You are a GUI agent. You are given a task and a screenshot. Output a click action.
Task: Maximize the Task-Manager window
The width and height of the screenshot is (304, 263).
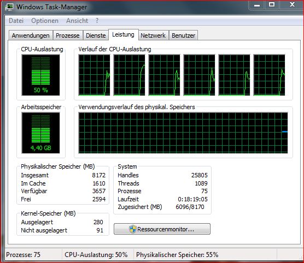tap(272, 4)
